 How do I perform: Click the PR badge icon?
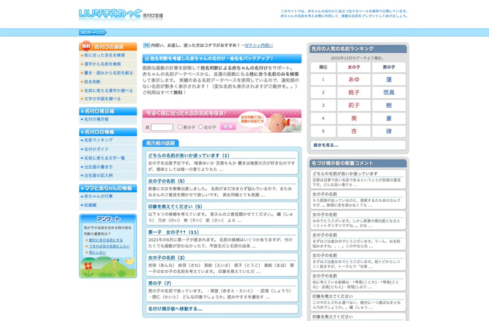point(146,45)
